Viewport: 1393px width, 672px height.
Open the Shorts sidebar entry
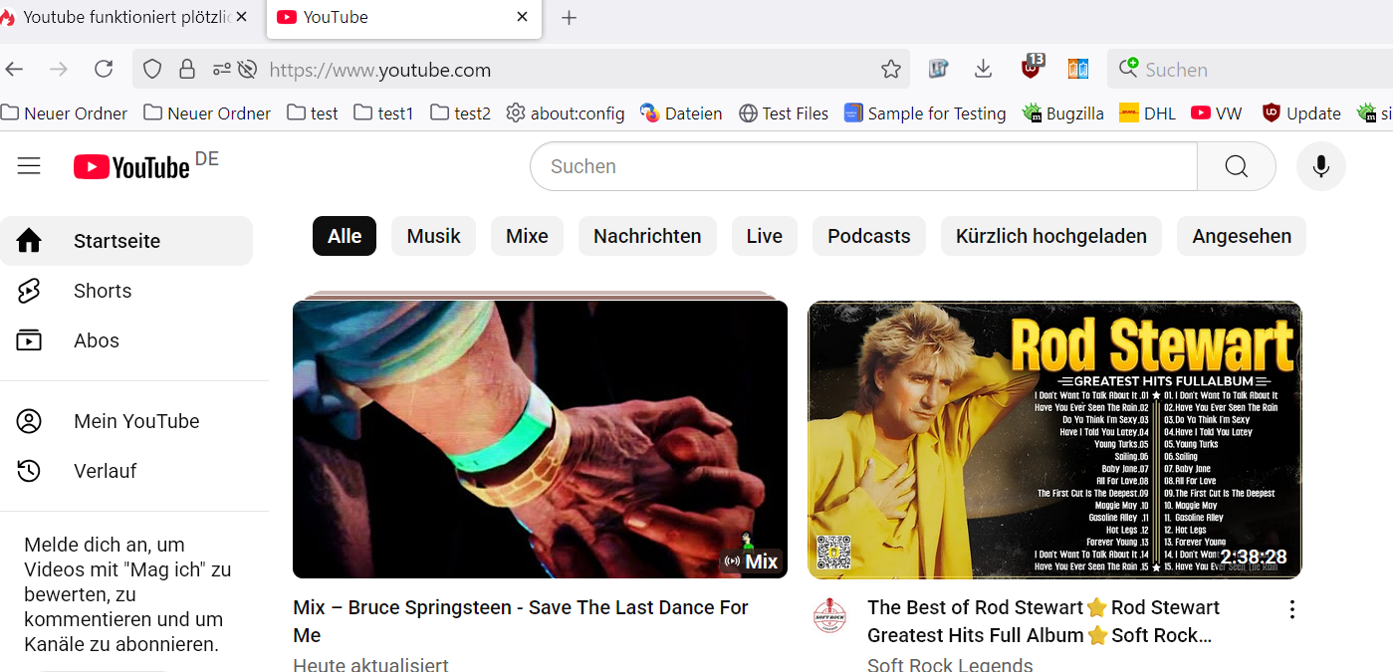click(x=126, y=291)
